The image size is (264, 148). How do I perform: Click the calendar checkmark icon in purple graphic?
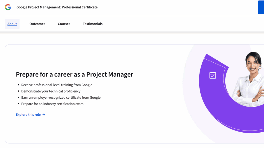click(x=213, y=75)
